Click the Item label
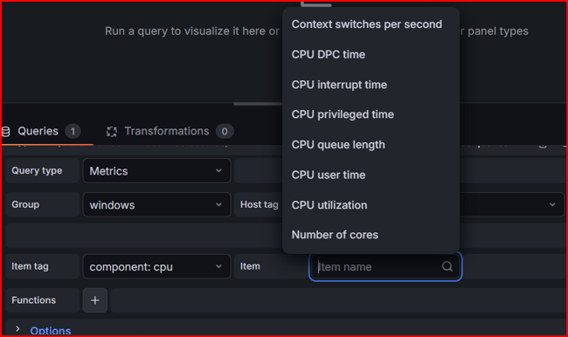 pyautogui.click(x=250, y=266)
